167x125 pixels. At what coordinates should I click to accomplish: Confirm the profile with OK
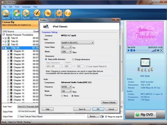coord(98,109)
